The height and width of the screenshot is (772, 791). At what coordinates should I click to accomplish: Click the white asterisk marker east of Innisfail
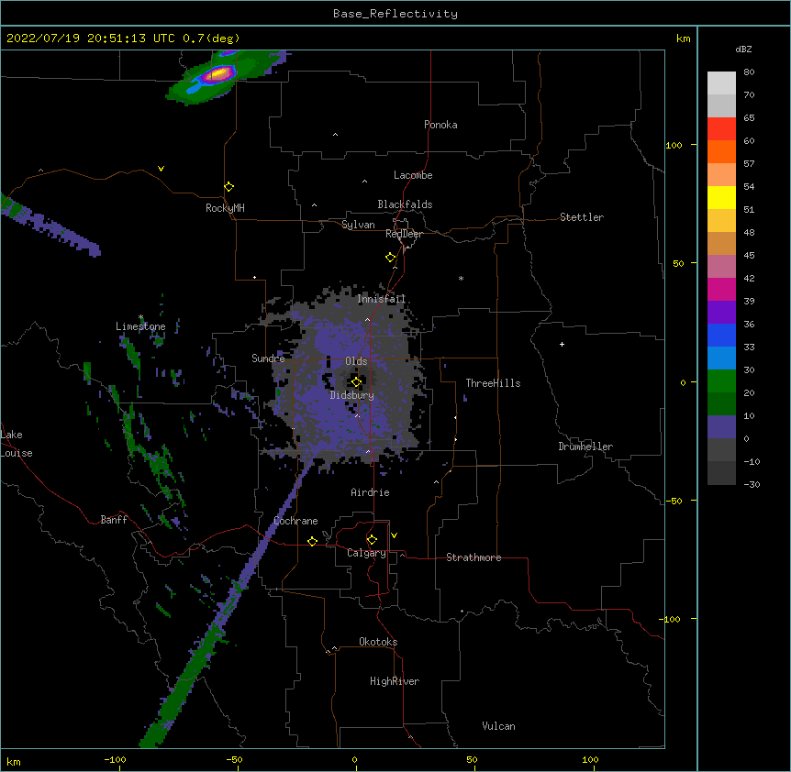click(x=461, y=278)
